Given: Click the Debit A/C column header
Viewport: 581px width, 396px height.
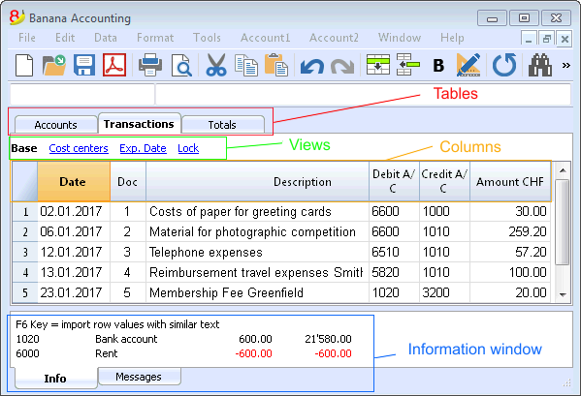Looking at the screenshot, I should [x=394, y=182].
